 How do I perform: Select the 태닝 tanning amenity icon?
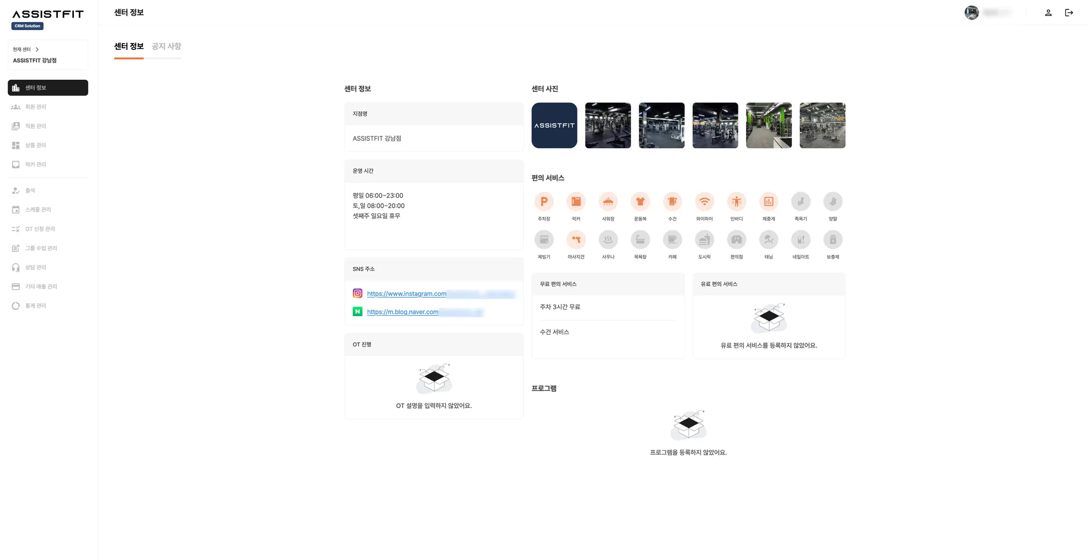coord(769,240)
